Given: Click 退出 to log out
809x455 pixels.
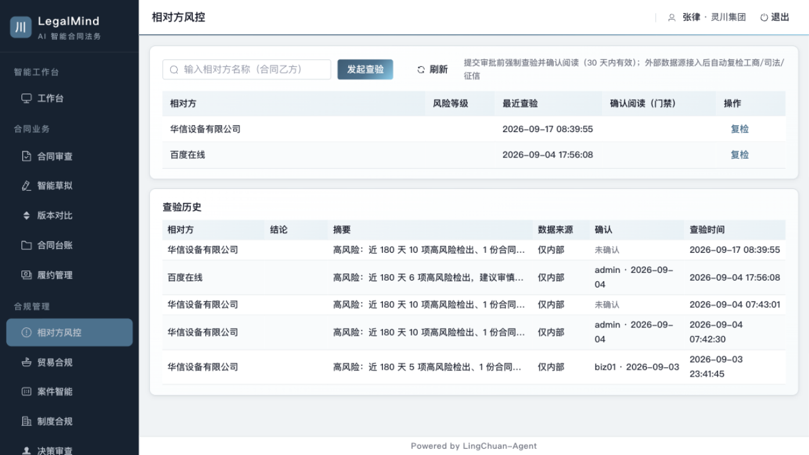Looking at the screenshot, I should point(775,18).
